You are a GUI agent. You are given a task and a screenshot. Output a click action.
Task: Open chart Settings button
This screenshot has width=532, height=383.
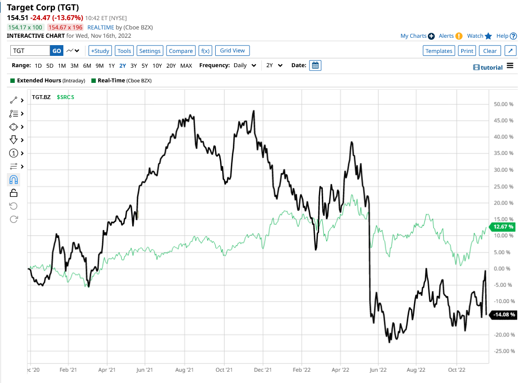pos(150,51)
